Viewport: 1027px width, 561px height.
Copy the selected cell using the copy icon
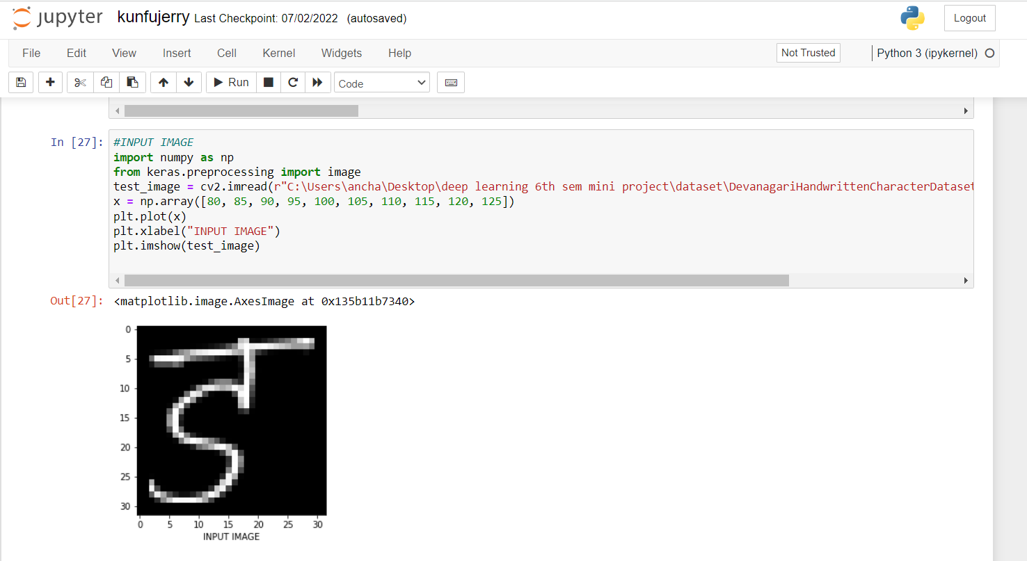(106, 82)
